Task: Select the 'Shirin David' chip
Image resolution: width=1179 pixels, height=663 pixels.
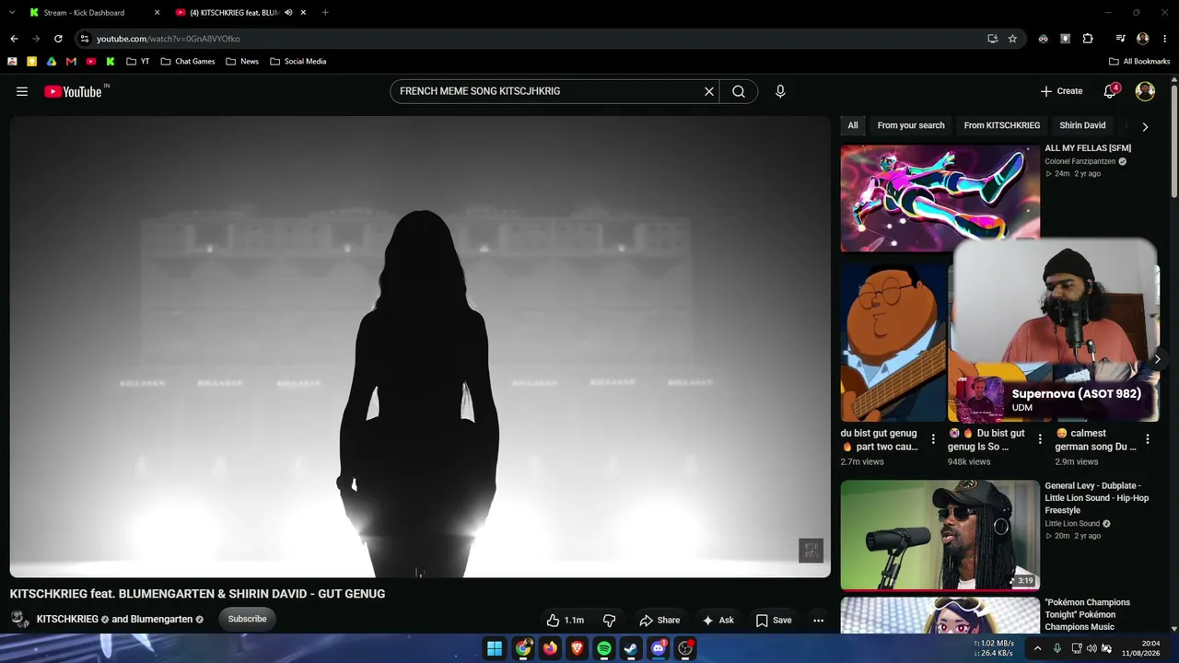Action: click(x=1082, y=125)
